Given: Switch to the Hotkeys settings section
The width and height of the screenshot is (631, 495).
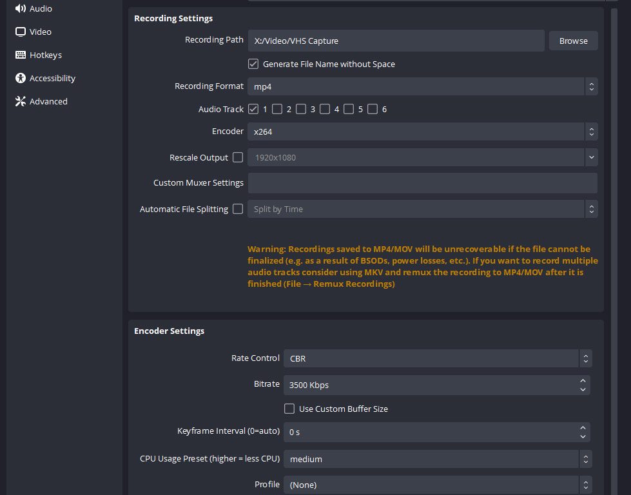Looking at the screenshot, I should pyautogui.click(x=46, y=55).
